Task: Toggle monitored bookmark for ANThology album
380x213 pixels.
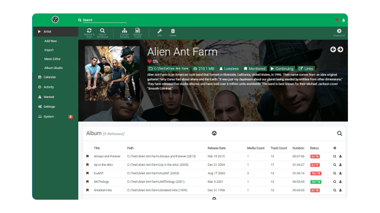Action: coord(88,182)
